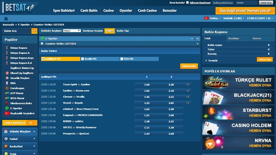Click the Turkish flag language icon
The height and width of the screenshot is (155, 276).
click(206, 18)
